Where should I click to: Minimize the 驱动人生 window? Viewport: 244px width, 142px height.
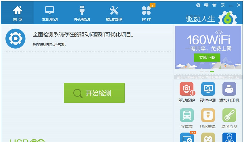(230, 5)
